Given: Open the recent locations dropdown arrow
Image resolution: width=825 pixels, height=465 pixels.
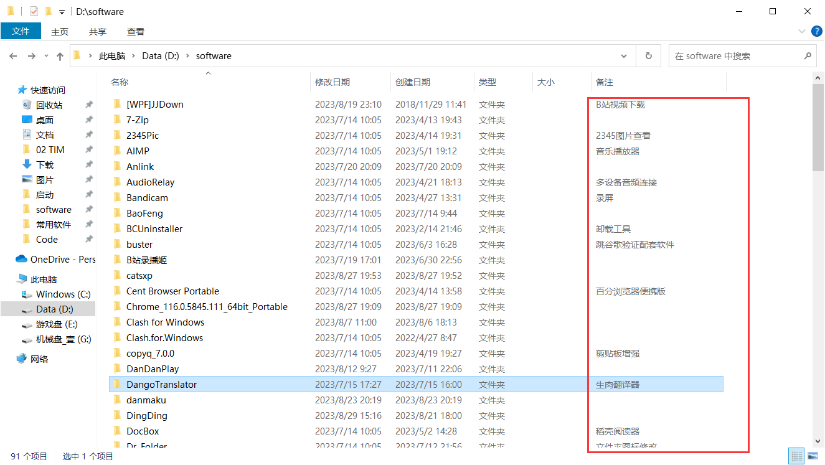Looking at the screenshot, I should point(47,56).
